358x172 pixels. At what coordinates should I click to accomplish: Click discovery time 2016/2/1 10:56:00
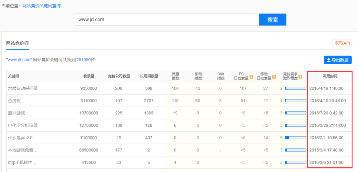[326, 138]
